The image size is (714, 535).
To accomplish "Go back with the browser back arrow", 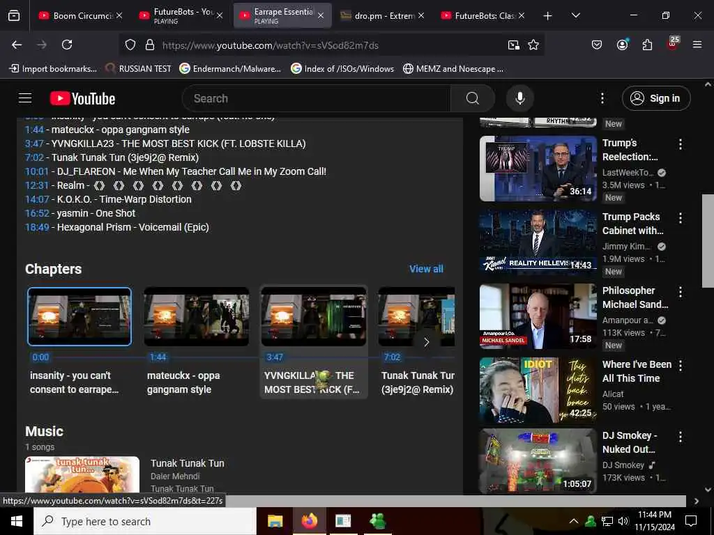I will 17,45.
